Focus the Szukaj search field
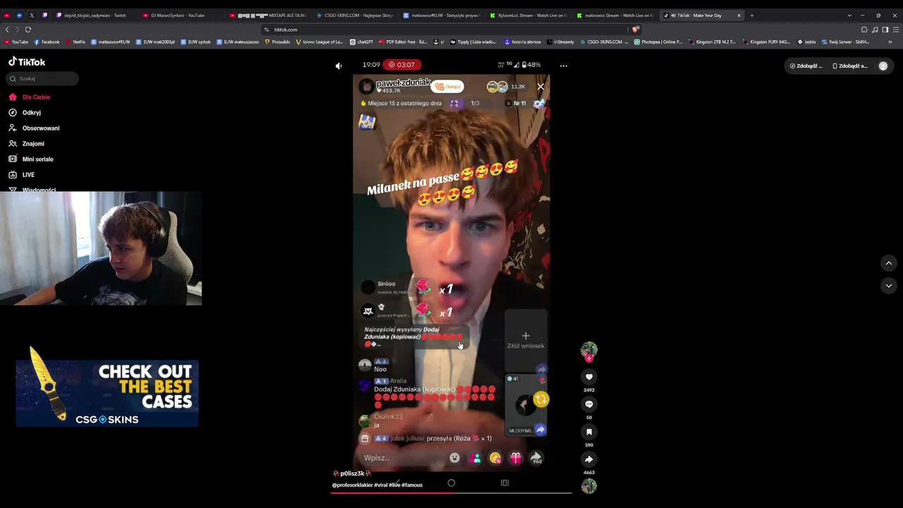The image size is (903, 508). point(42,79)
